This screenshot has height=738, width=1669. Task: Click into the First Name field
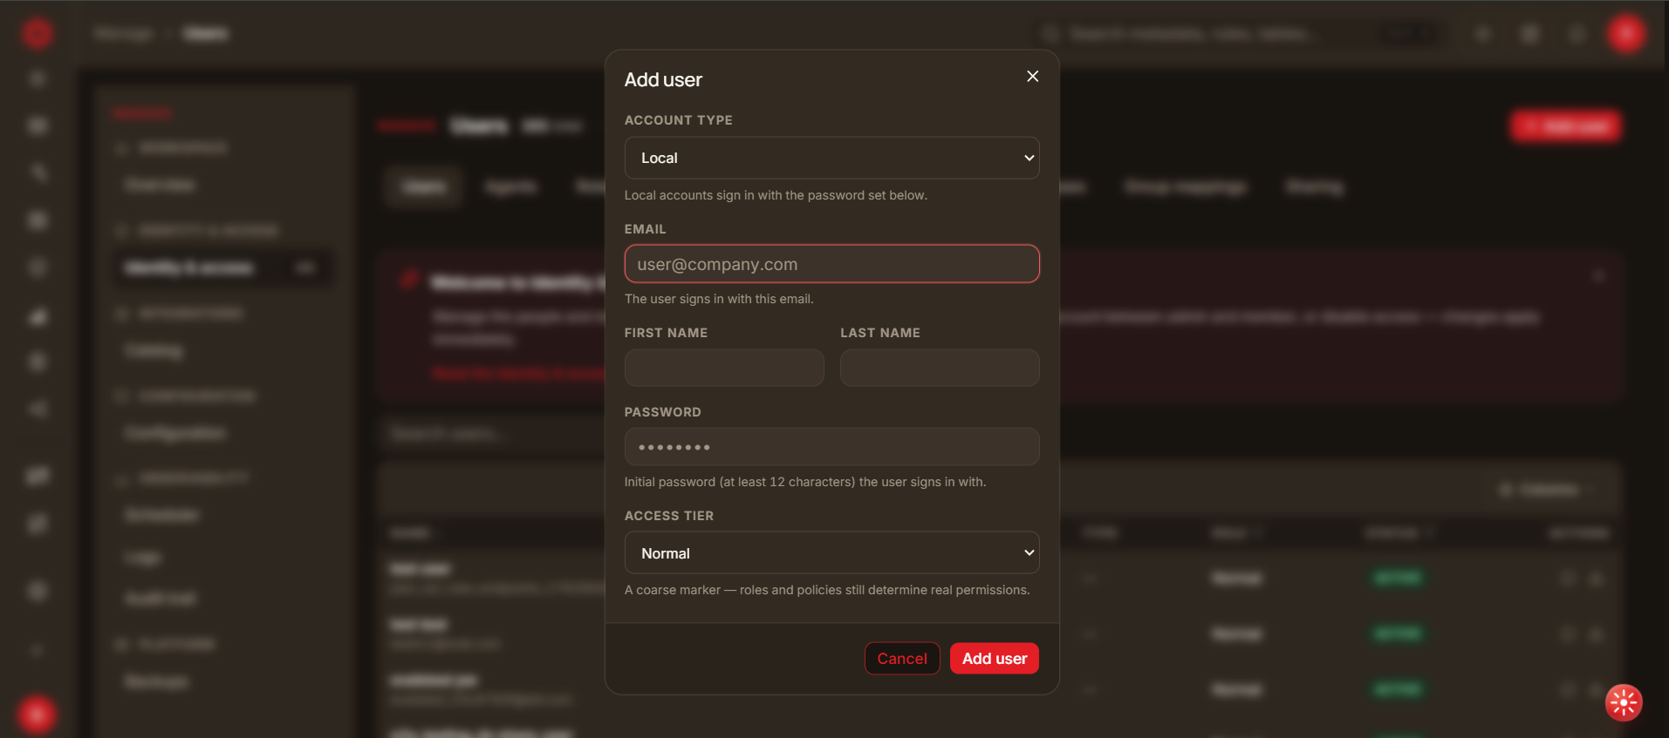coord(724,368)
